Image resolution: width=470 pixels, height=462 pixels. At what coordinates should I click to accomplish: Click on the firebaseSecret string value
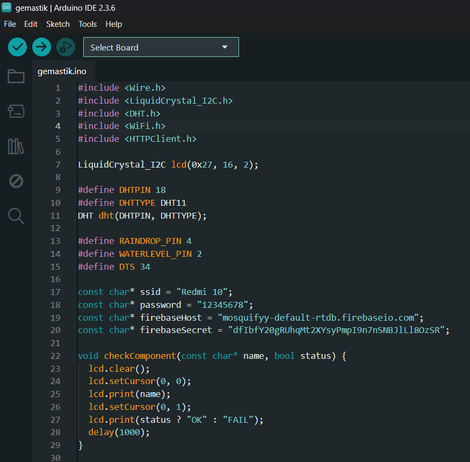coord(336,330)
